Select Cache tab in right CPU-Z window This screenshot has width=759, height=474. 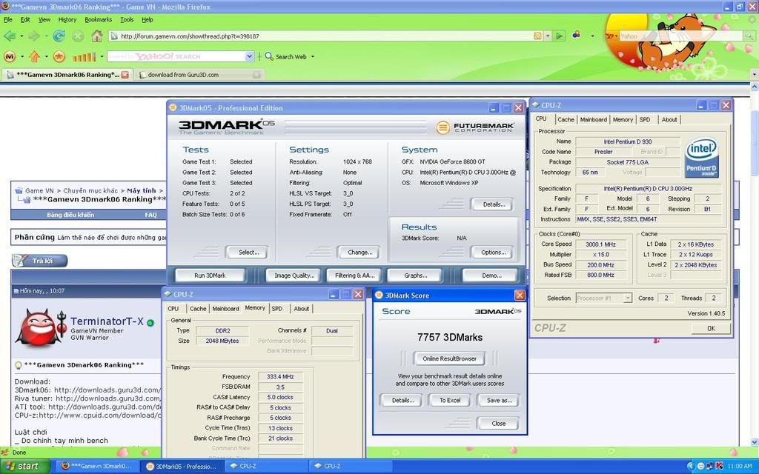pyautogui.click(x=566, y=119)
